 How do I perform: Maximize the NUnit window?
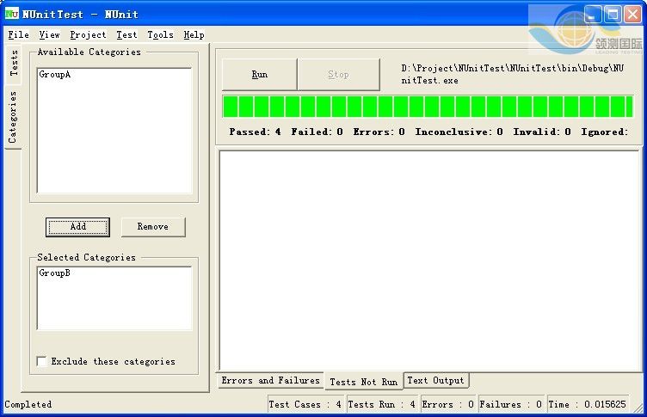[613, 15]
